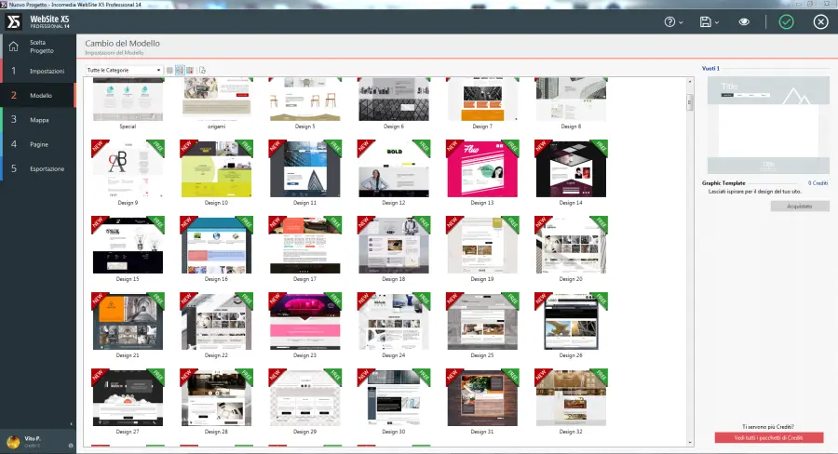Pick the Design 28 template
The height and width of the screenshot is (454, 838).
tap(216, 398)
